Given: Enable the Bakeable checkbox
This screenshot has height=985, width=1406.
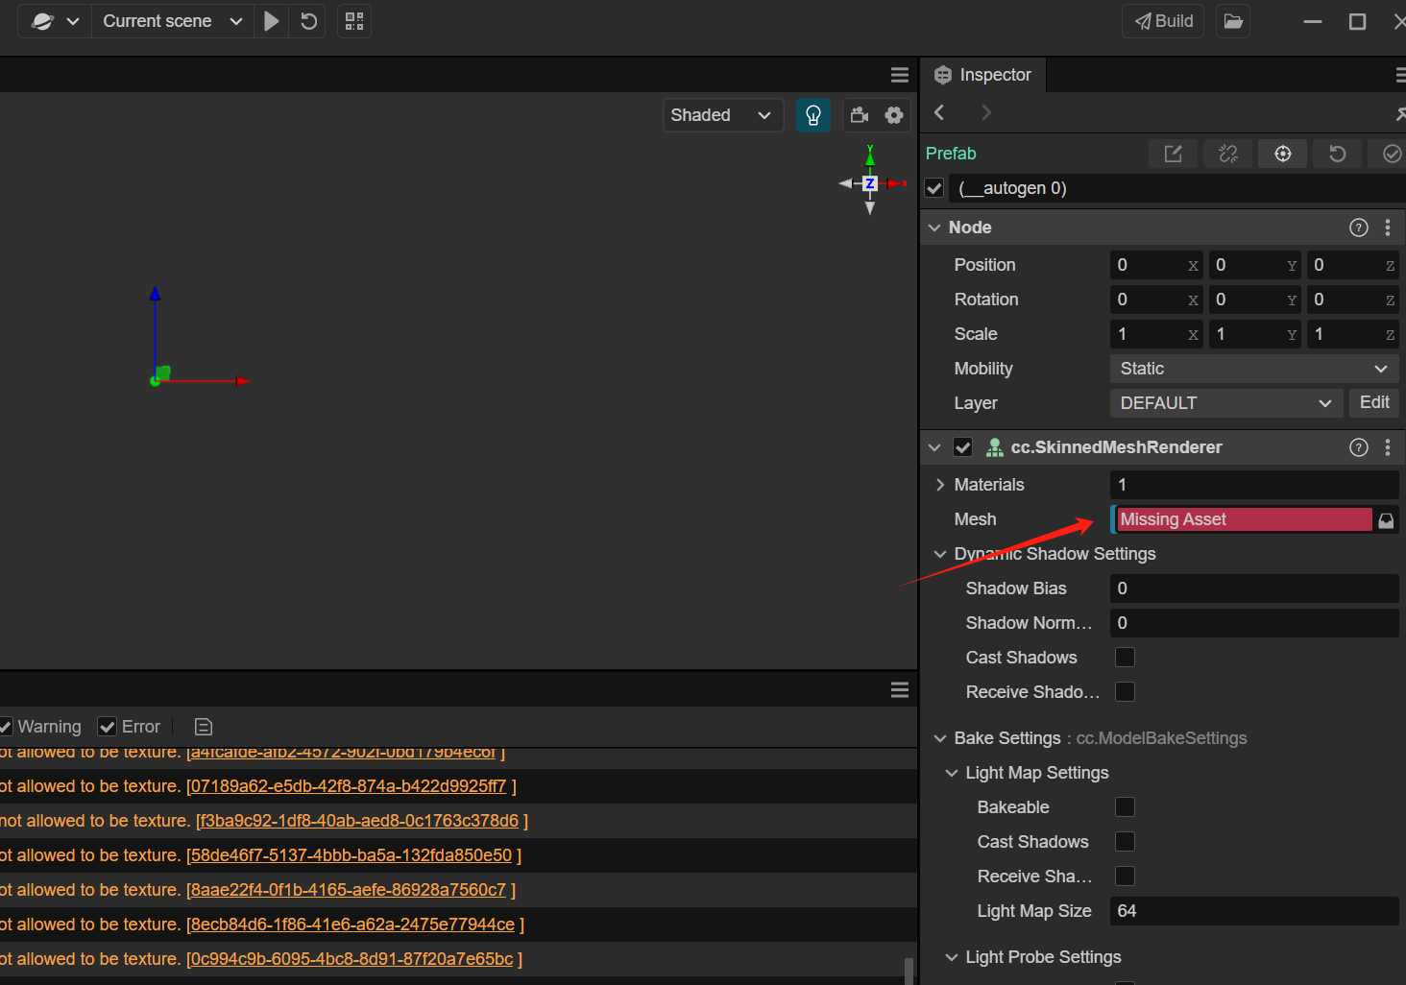Looking at the screenshot, I should tap(1125, 807).
